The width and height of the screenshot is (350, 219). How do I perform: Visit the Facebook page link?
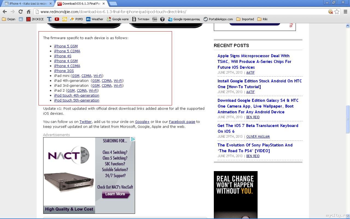[x=182, y=122]
